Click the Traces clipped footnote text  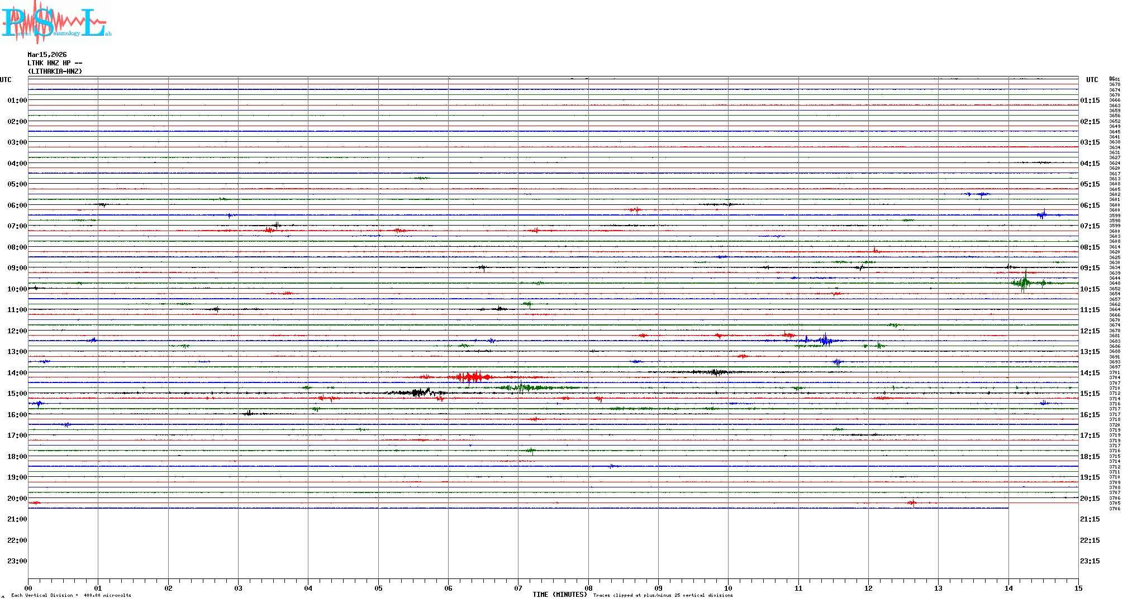point(663,595)
